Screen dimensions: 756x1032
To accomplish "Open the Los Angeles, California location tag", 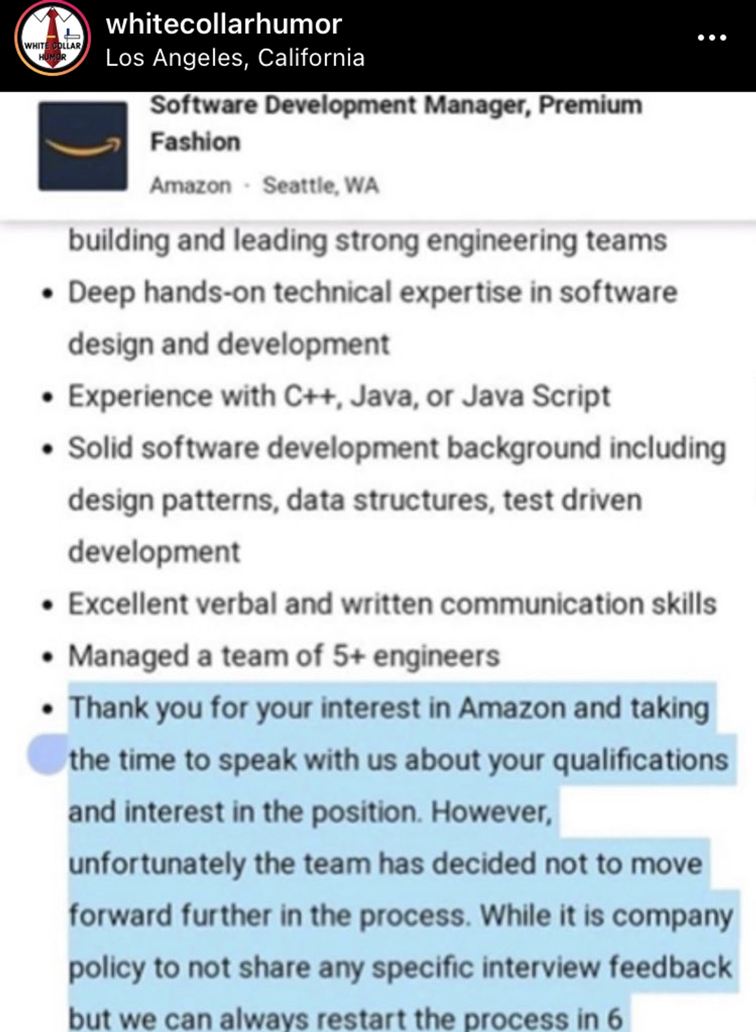I will tap(235, 58).
